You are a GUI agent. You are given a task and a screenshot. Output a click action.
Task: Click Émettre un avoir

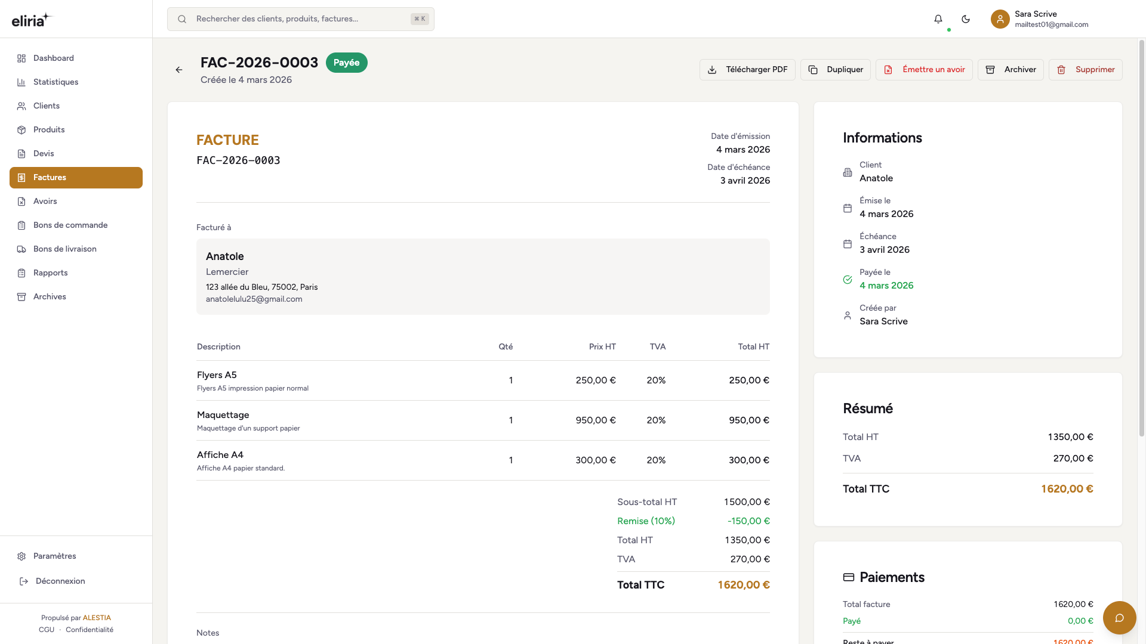pyautogui.click(x=924, y=70)
